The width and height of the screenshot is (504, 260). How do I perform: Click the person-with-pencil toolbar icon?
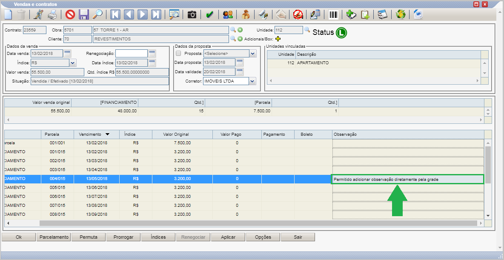39,14
